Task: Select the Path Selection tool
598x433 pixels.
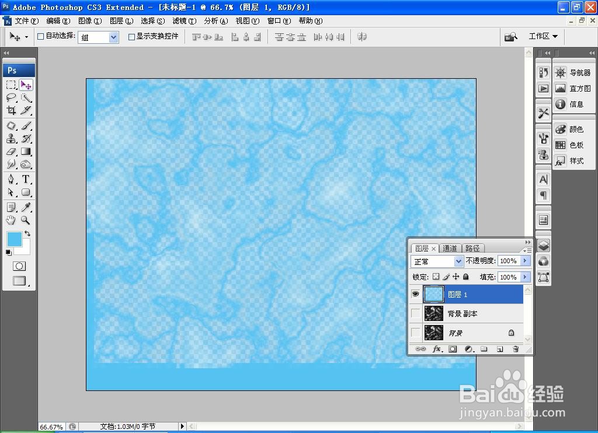Action: (x=11, y=192)
